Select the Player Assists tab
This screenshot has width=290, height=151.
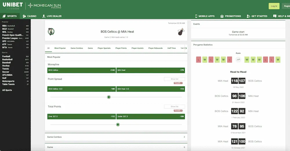(x=137, y=48)
